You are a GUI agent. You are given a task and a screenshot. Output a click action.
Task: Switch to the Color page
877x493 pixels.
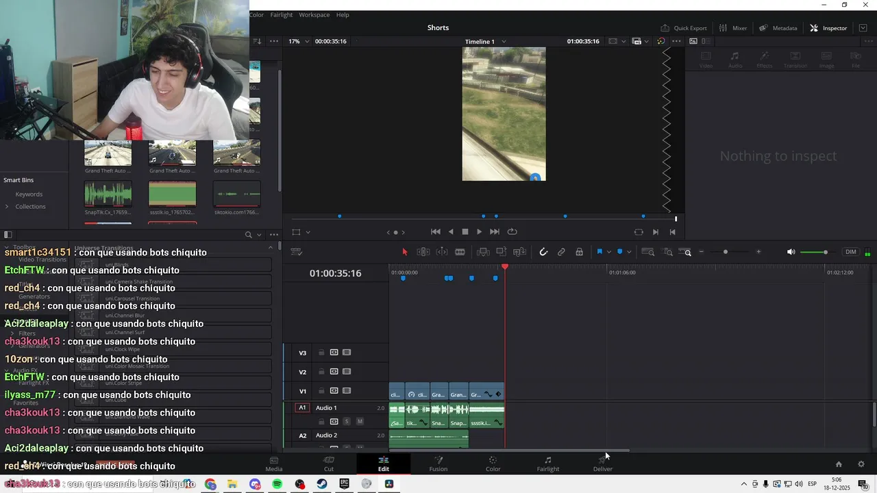pos(493,464)
